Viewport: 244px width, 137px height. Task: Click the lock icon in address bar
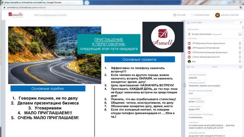coord(4,7)
